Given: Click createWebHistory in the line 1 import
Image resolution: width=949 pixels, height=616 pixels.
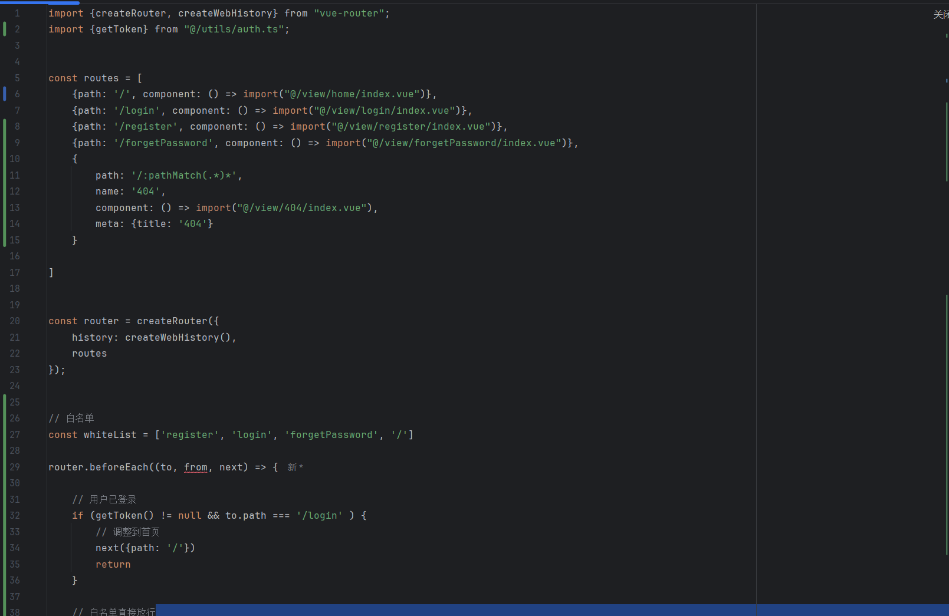Looking at the screenshot, I should (225, 13).
